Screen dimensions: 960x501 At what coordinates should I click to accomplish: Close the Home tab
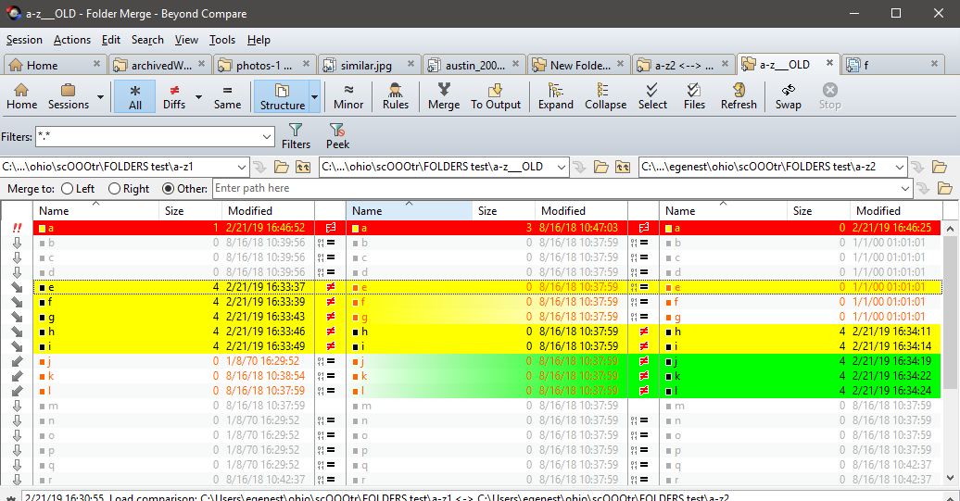(96, 63)
